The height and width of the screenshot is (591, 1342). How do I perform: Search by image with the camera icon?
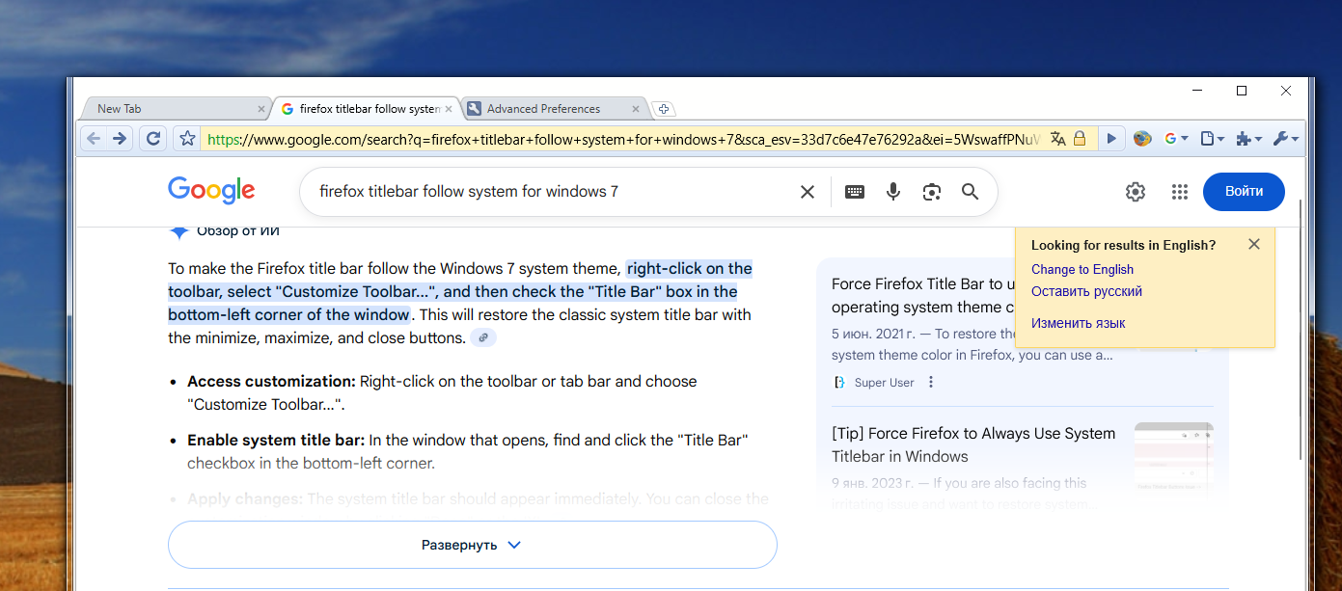931,192
